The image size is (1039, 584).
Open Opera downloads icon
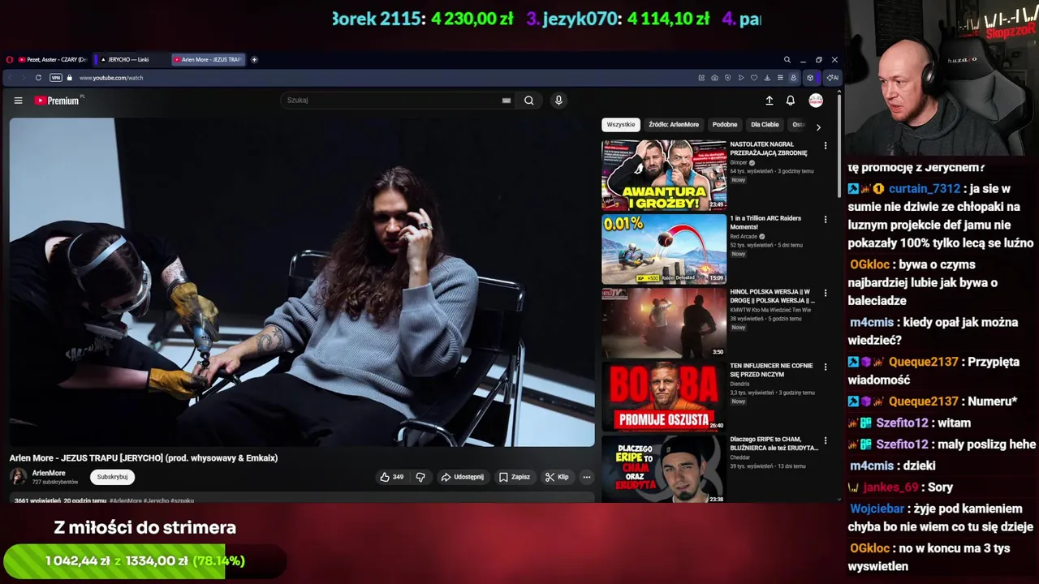[x=767, y=78]
